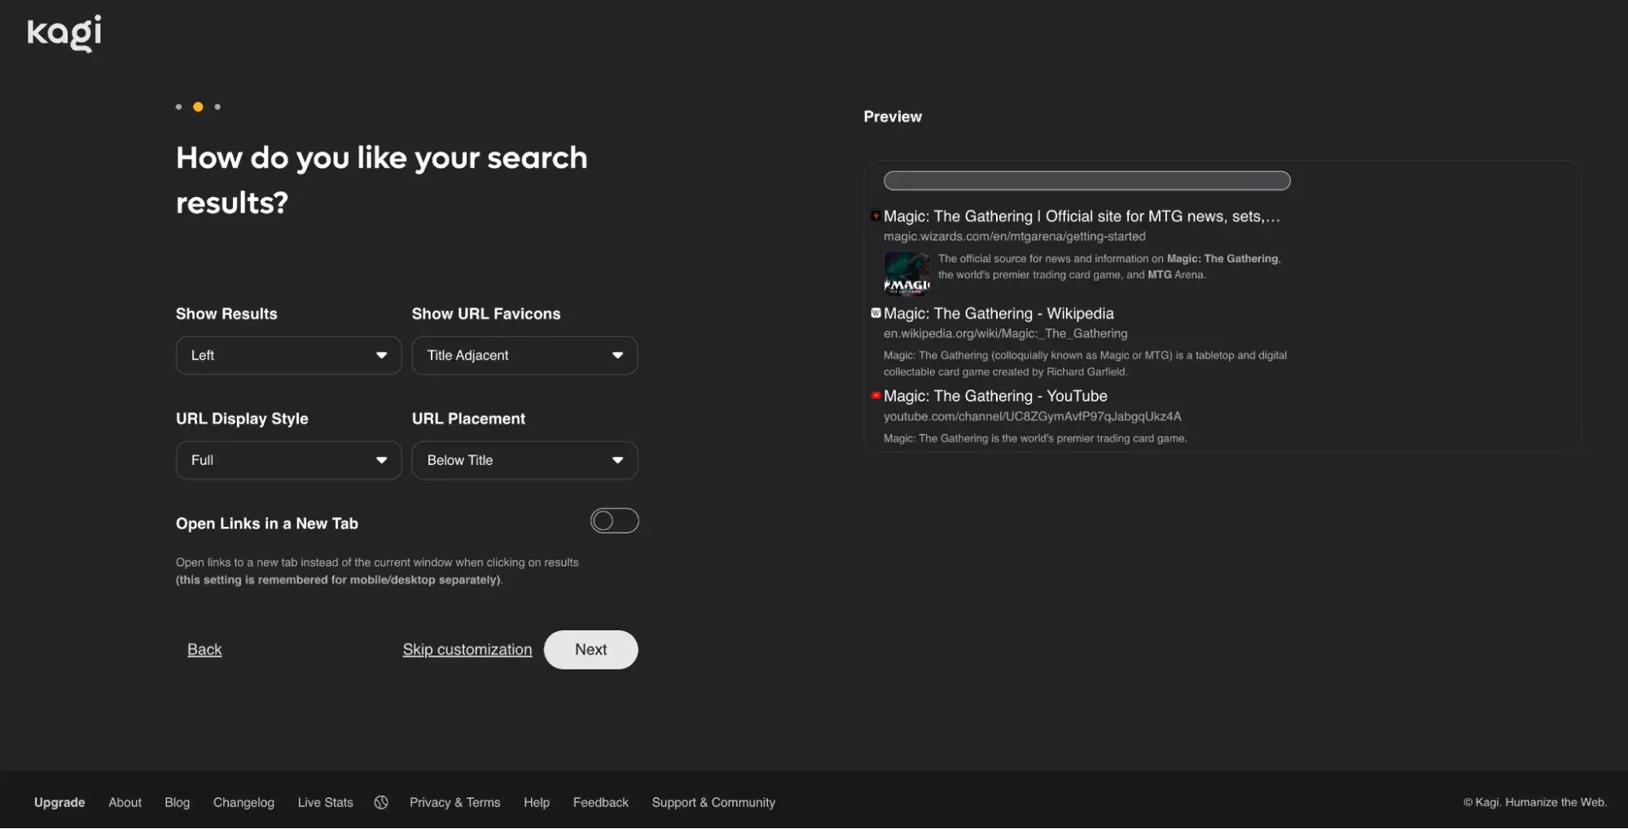1628x829 pixels.
Task: Click the Kagi logo
Action: [x=64, y=33]
